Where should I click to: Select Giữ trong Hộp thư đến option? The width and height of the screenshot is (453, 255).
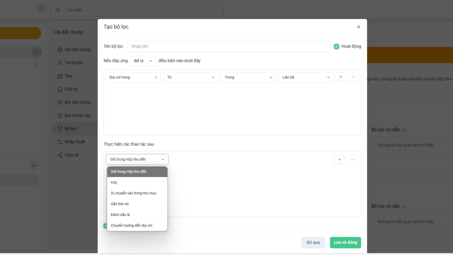137,172
